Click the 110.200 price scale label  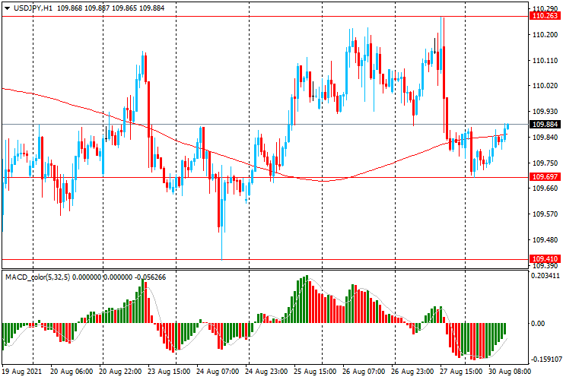[545, 35]
